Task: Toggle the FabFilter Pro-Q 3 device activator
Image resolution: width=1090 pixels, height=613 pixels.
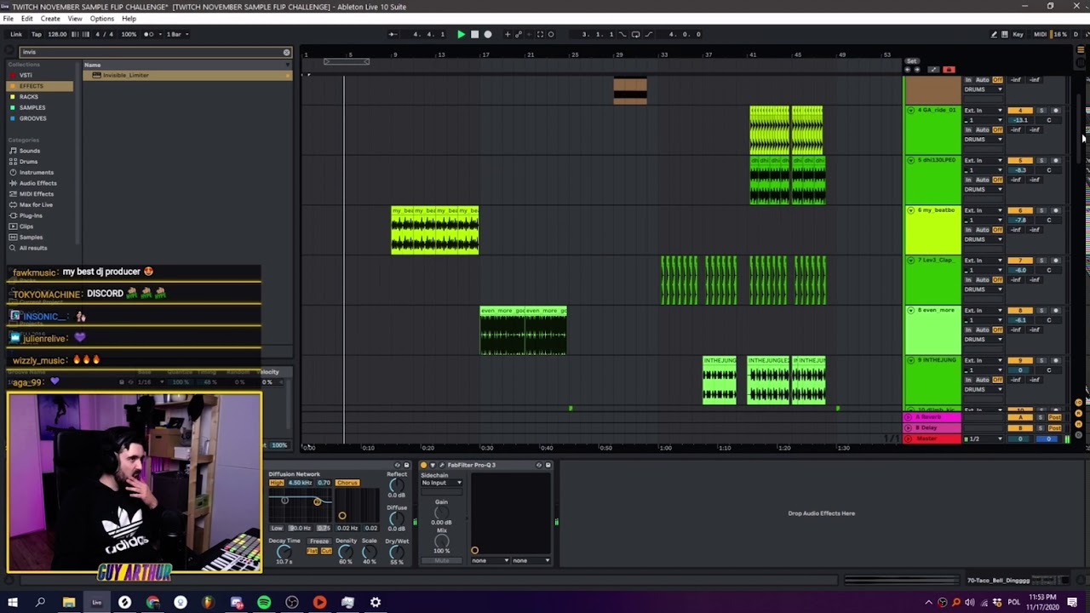Action: [x=423, y=465]
